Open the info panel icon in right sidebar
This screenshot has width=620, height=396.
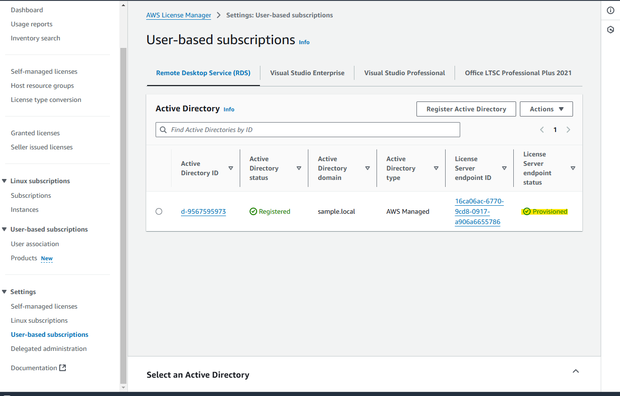pyautogui.click(x=610, y=10)
